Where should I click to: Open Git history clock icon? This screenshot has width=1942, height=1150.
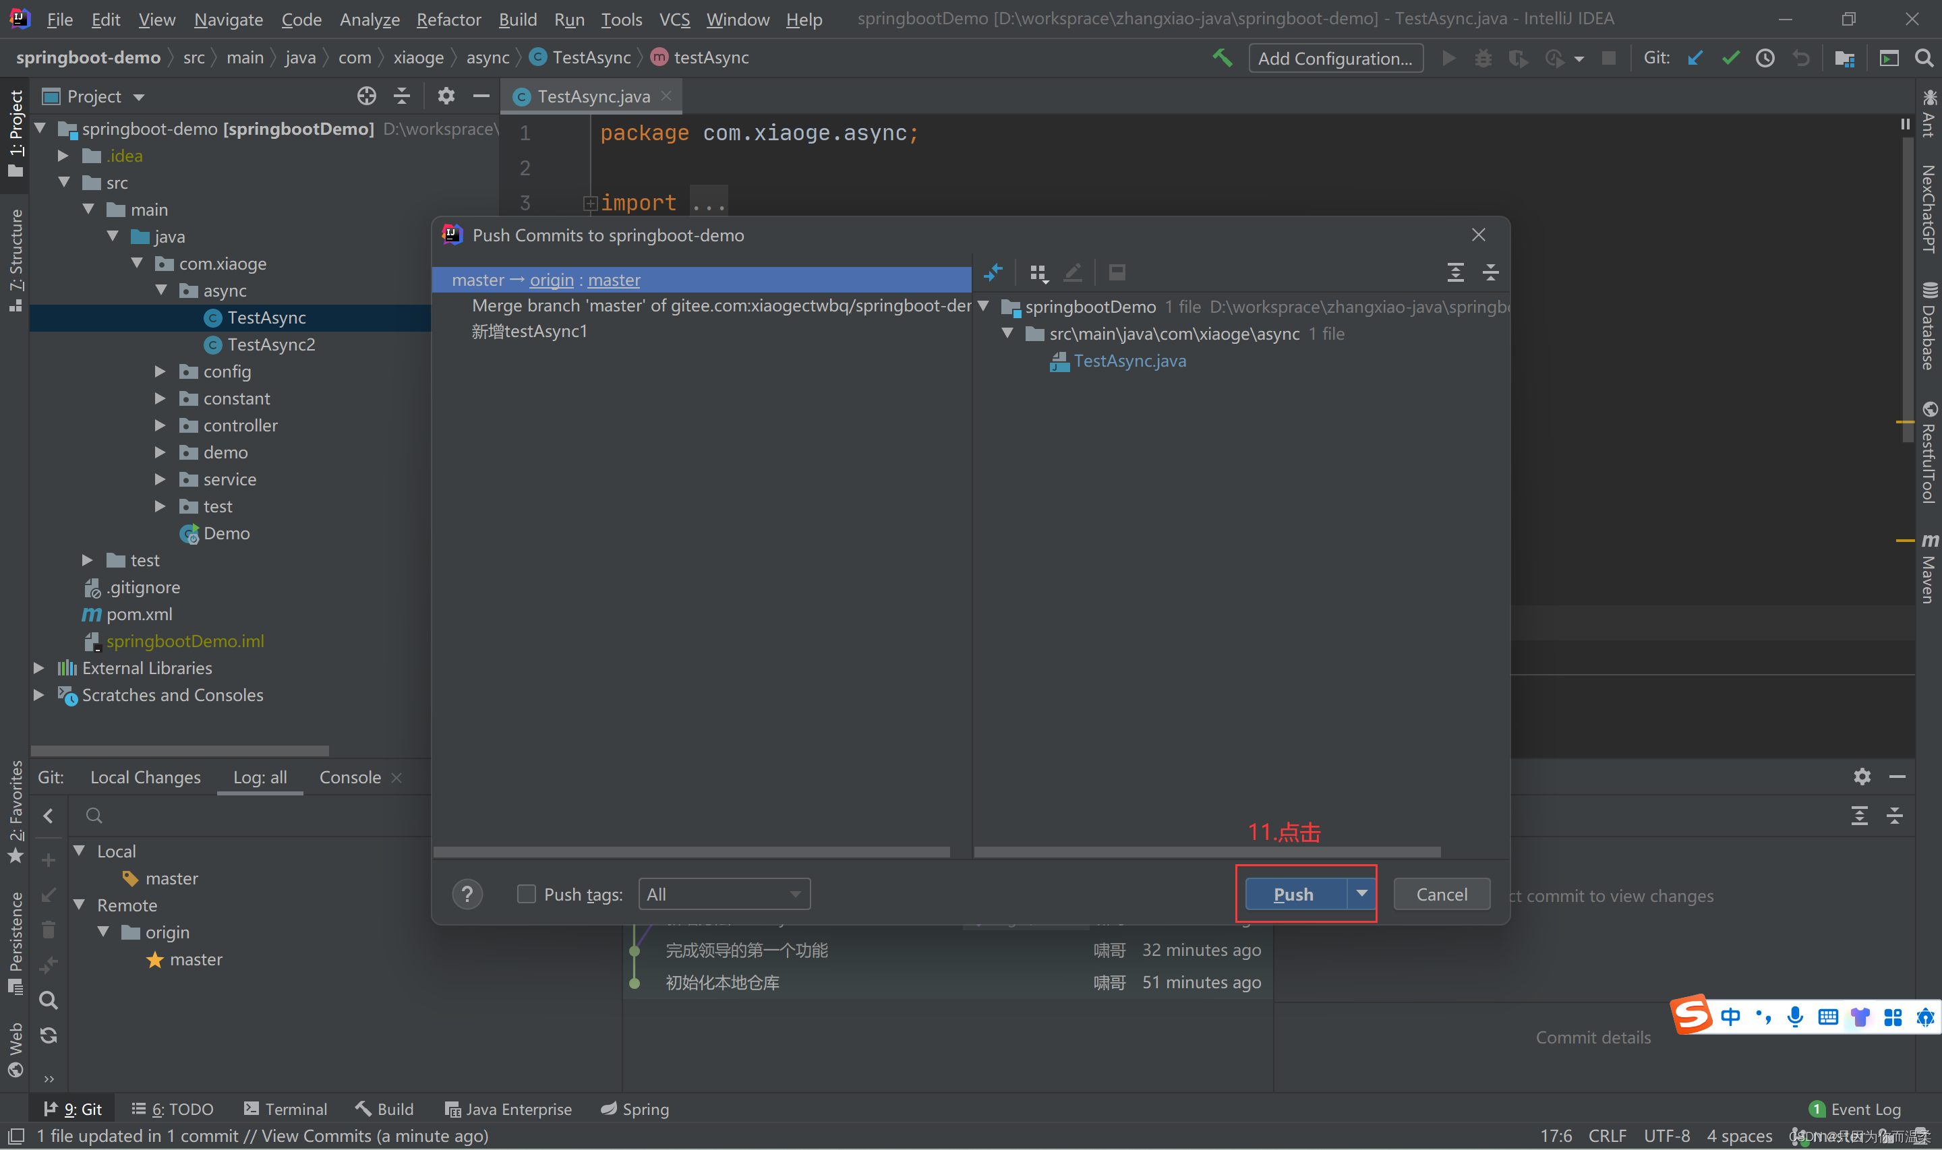tap(1765, 58)
